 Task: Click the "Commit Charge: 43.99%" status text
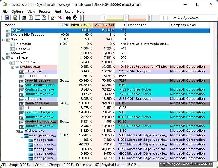click(54, 165)
